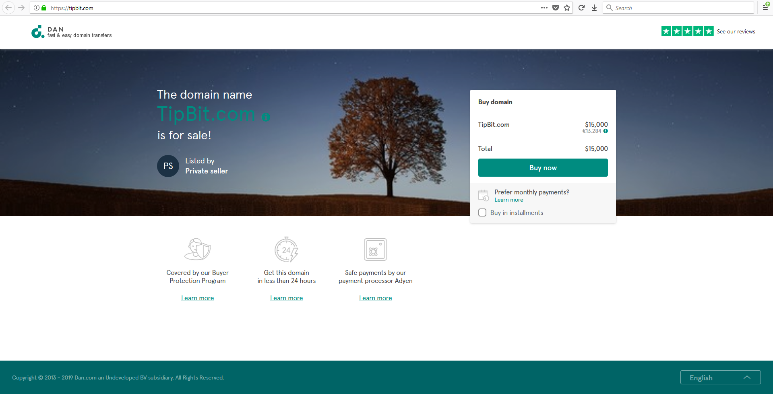
Task: Open See our reviews link
Action: [x=736, y=31]
